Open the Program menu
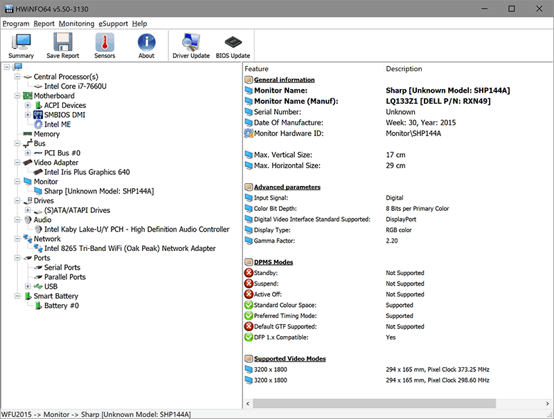 tap(16, 24)
